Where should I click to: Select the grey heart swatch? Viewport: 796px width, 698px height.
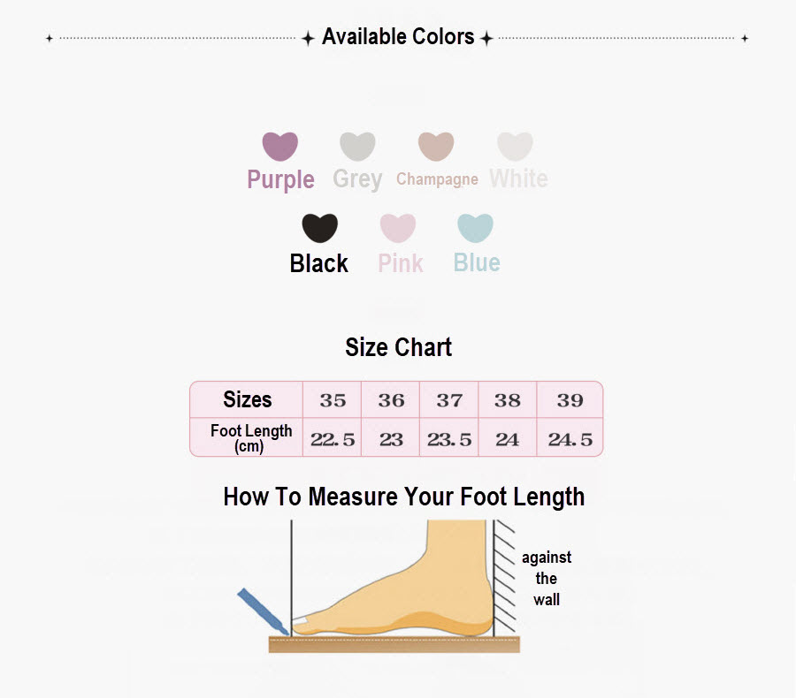[357, 146]
